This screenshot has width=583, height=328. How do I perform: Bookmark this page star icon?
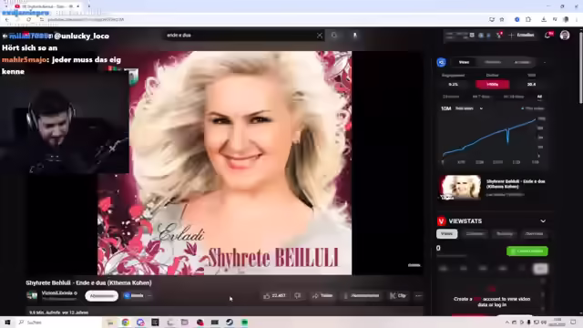[x=502, y=19]
